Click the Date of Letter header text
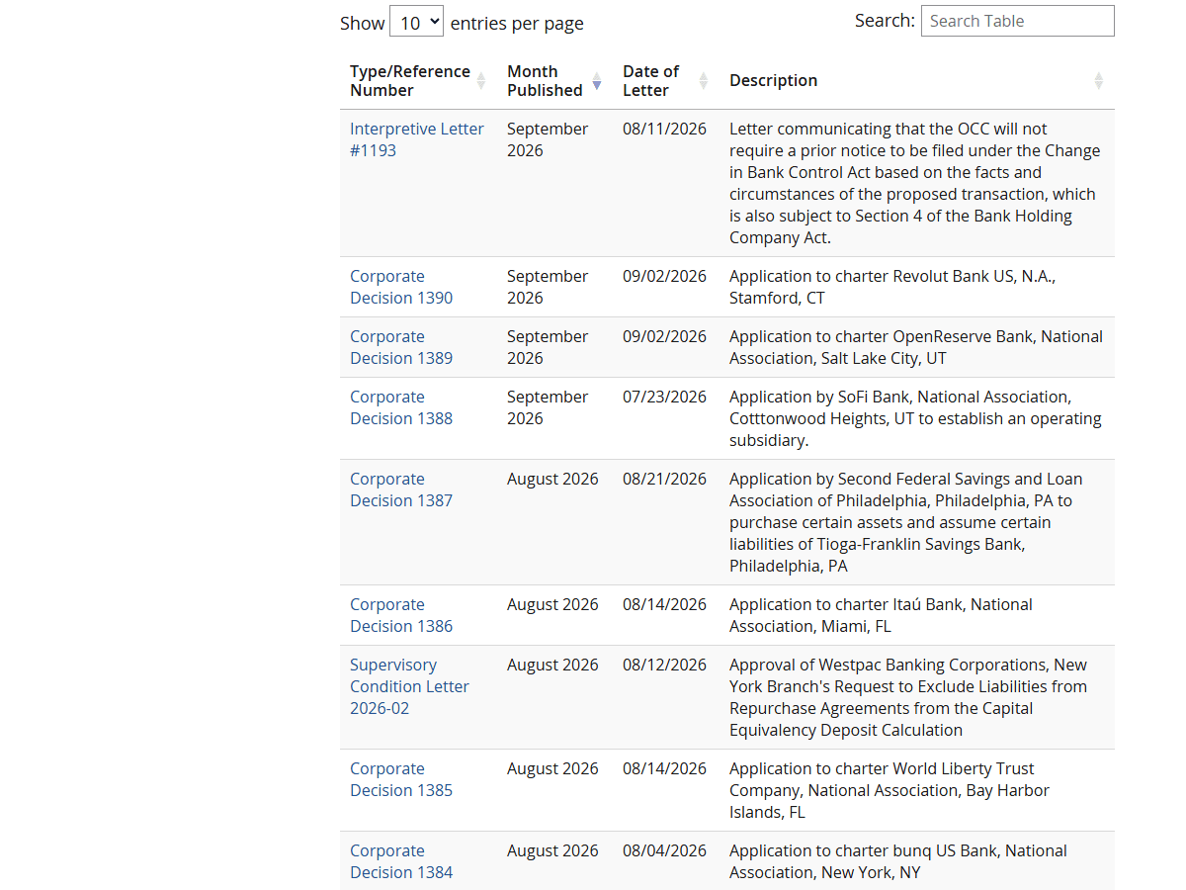Viewport: 1186px width, 890px height. click(x=651, y=81)
